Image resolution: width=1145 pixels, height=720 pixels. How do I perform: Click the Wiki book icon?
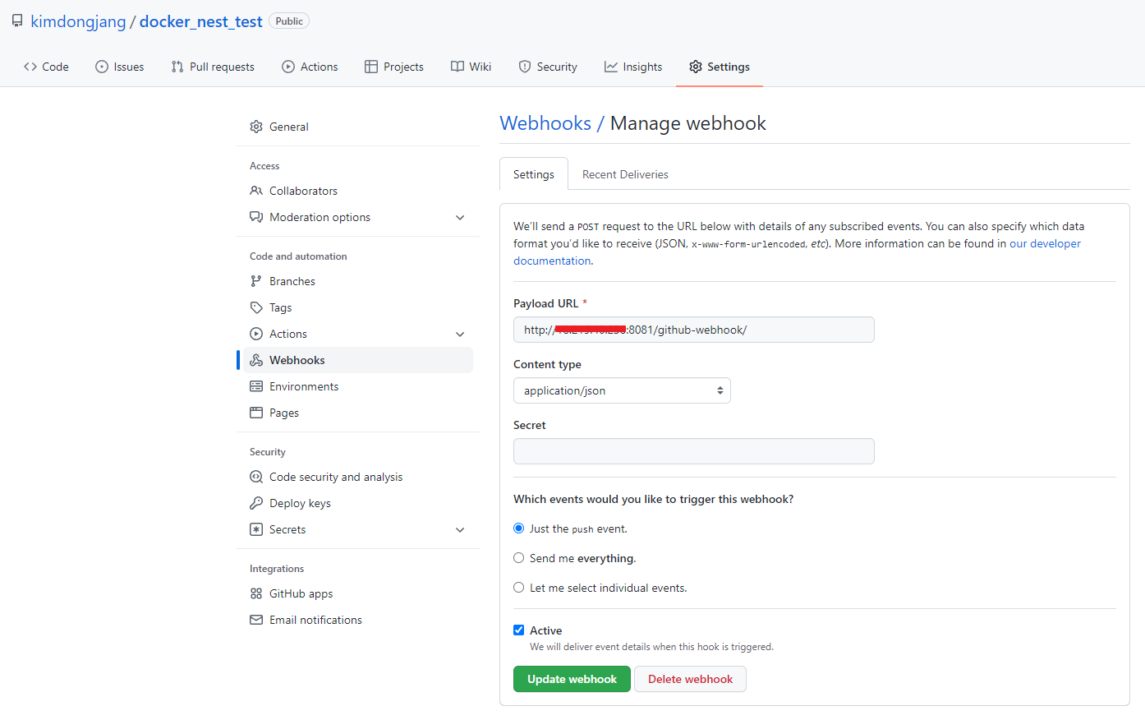tap(458, 67)
